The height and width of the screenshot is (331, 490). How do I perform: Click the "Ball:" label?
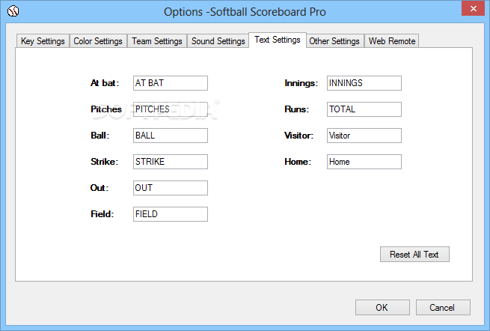tap(100, 136)
